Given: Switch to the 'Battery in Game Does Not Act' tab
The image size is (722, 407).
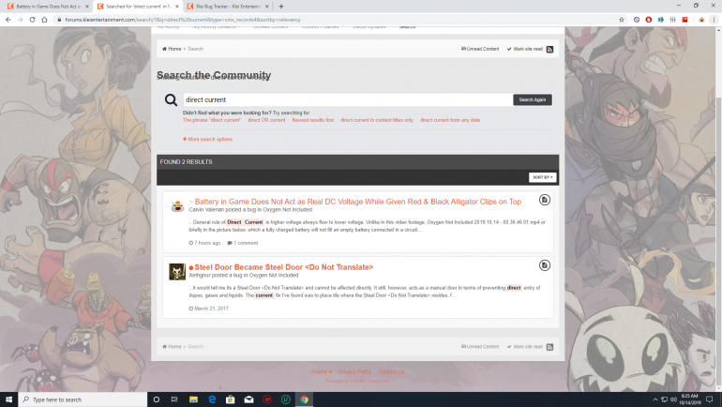Looking at the screenshot, I should (48, 7).
